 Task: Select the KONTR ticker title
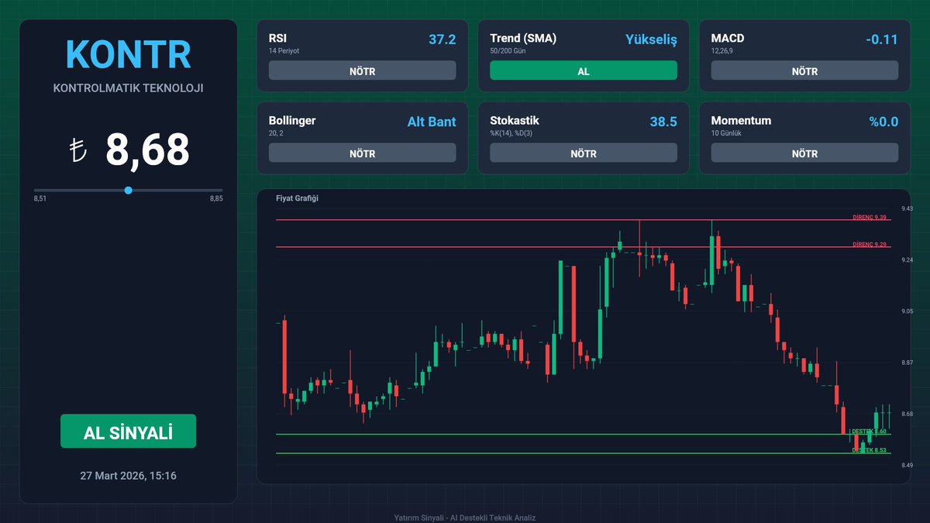coord(128,53)
